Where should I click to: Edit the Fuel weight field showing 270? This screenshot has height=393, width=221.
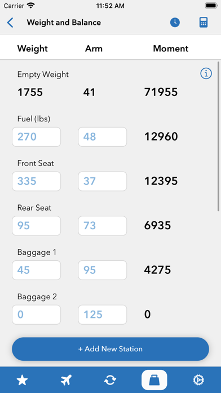[36, 137]
